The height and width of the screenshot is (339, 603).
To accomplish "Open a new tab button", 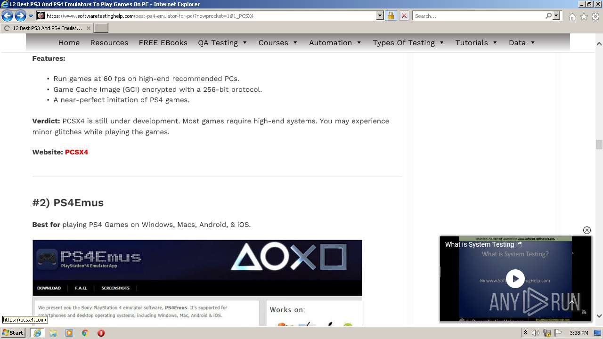I will coord(101,28).
